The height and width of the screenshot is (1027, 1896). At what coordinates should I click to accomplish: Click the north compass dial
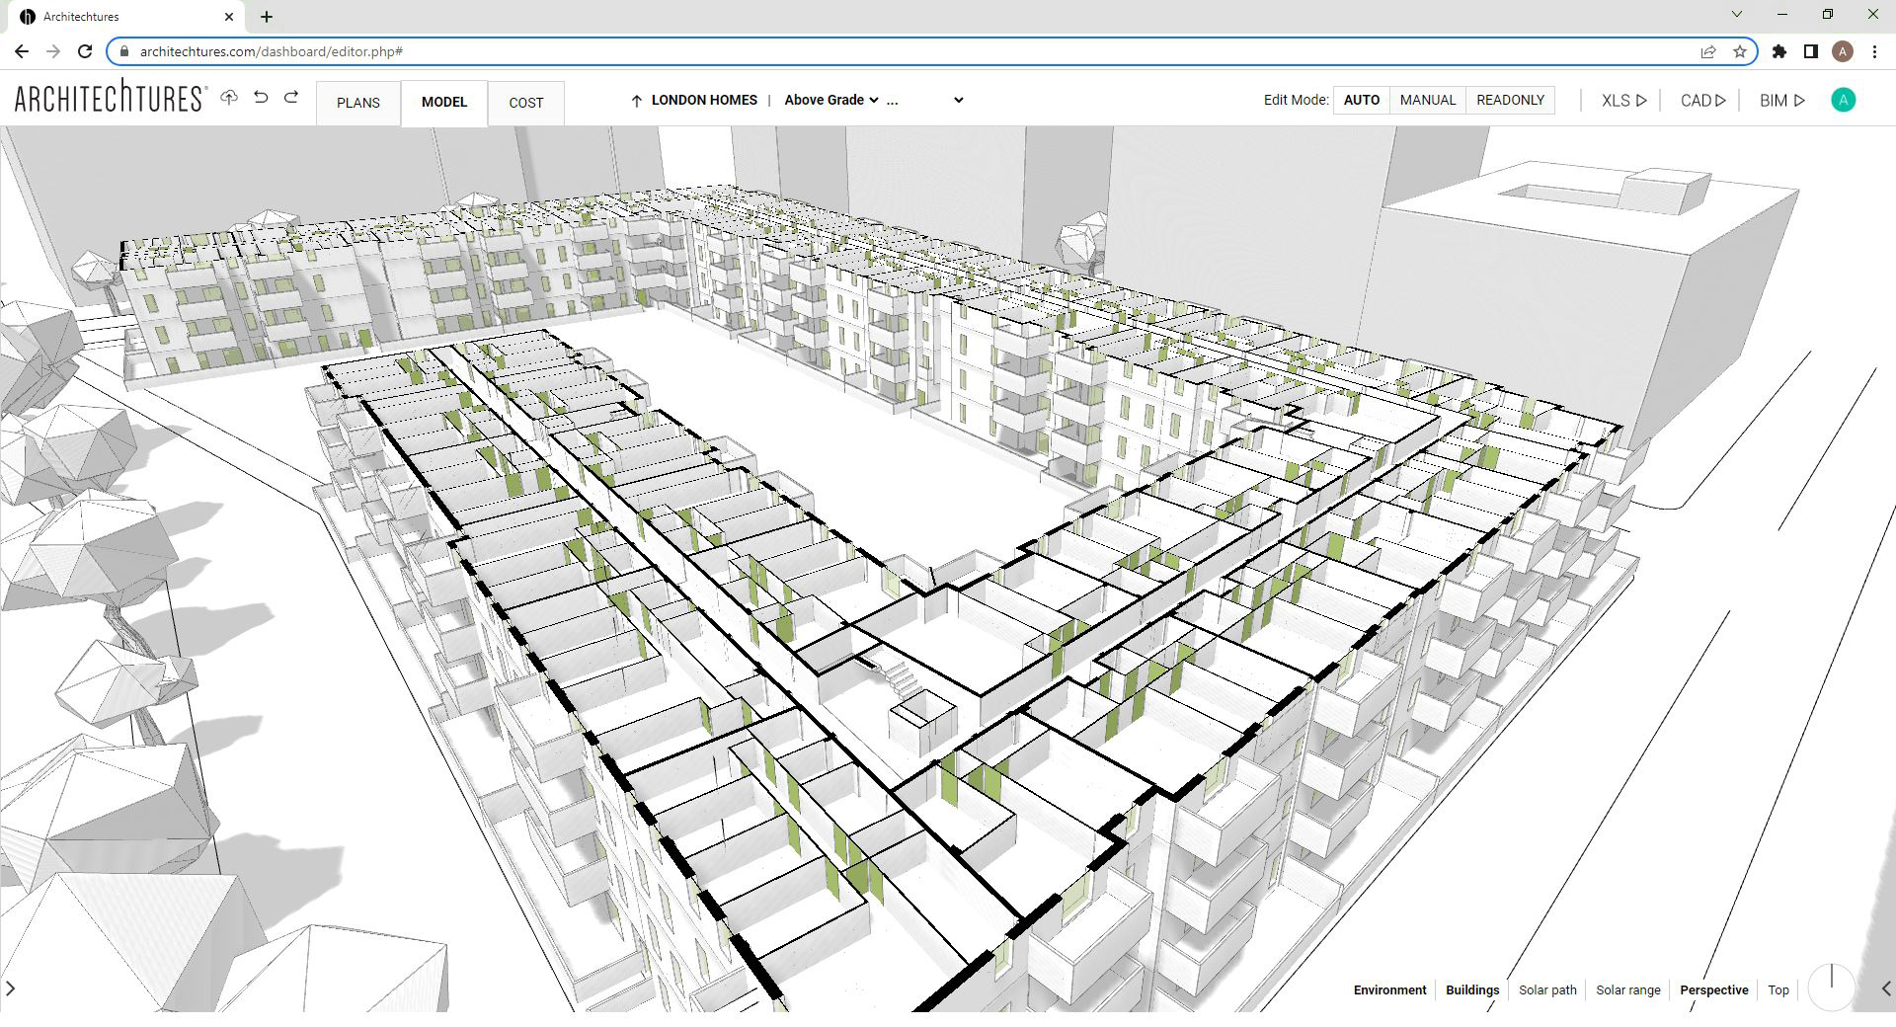pyautogui.click(x=1832, y=987)
